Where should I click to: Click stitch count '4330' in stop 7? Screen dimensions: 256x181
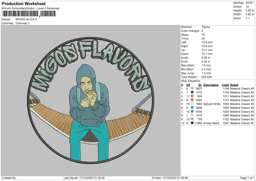tap(199, 111)
